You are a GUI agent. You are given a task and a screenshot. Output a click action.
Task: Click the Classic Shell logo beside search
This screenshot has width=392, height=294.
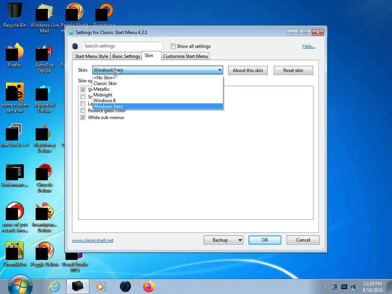(75, 46)
